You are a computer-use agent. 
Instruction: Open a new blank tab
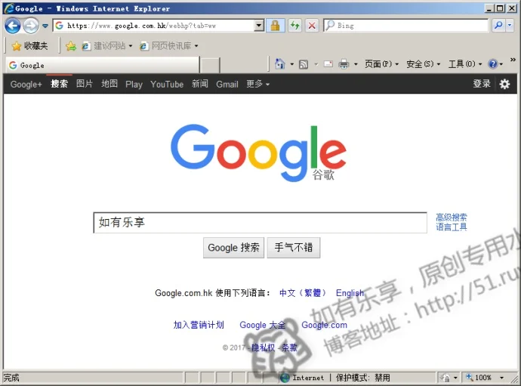(x=210, y=65)
